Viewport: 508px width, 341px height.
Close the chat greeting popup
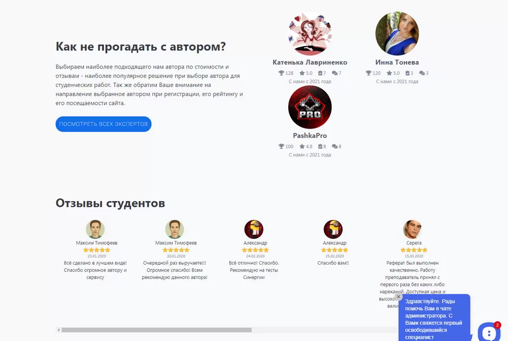point(398,297)
